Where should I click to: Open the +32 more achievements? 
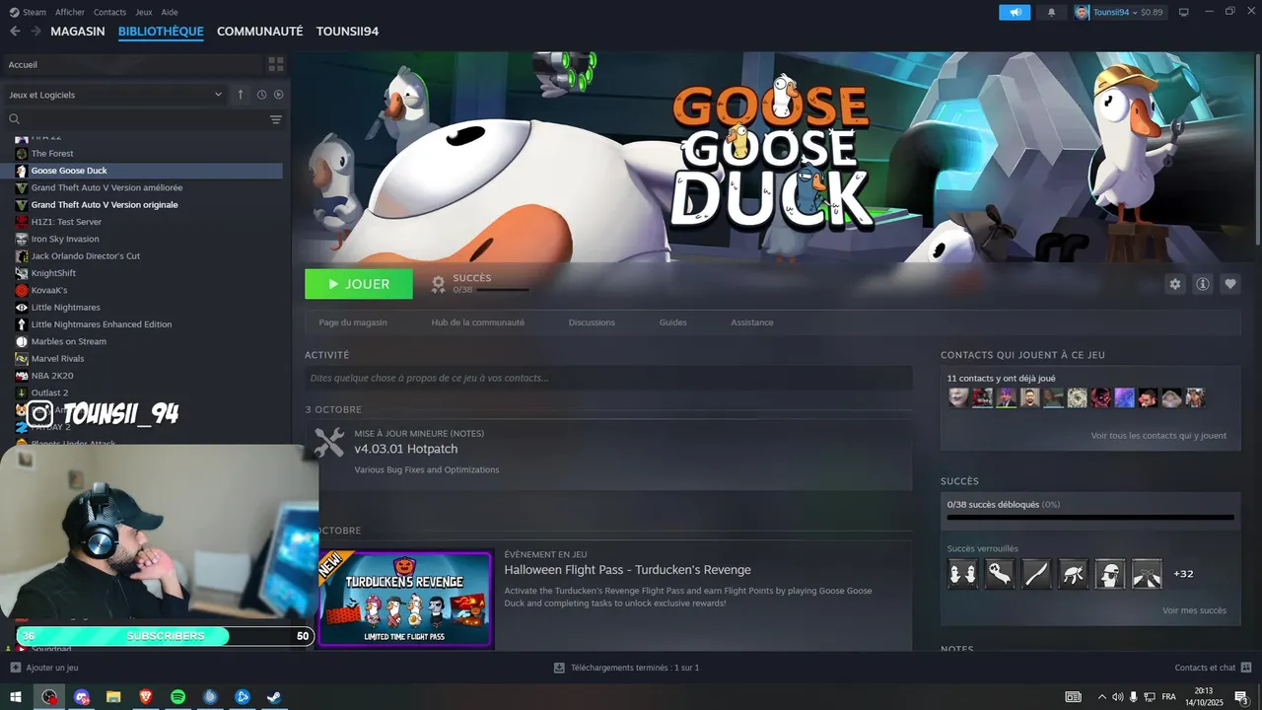(x=1183, y=574)
